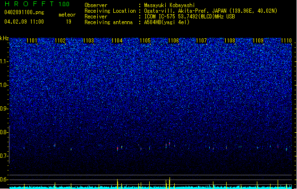The width and height of the screenshot is (297, 189).
Task: Click the receiver ICOM IC-575 text
Action: (x=161, y=17)
